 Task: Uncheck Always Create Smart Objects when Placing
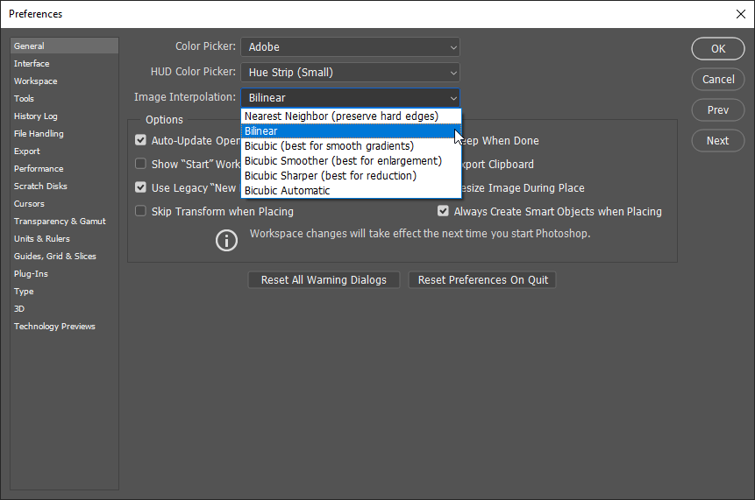444,211
